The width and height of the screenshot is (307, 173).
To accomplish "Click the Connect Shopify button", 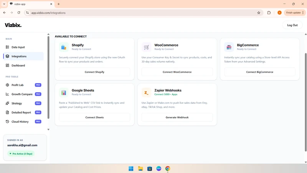I will [94, 72].
